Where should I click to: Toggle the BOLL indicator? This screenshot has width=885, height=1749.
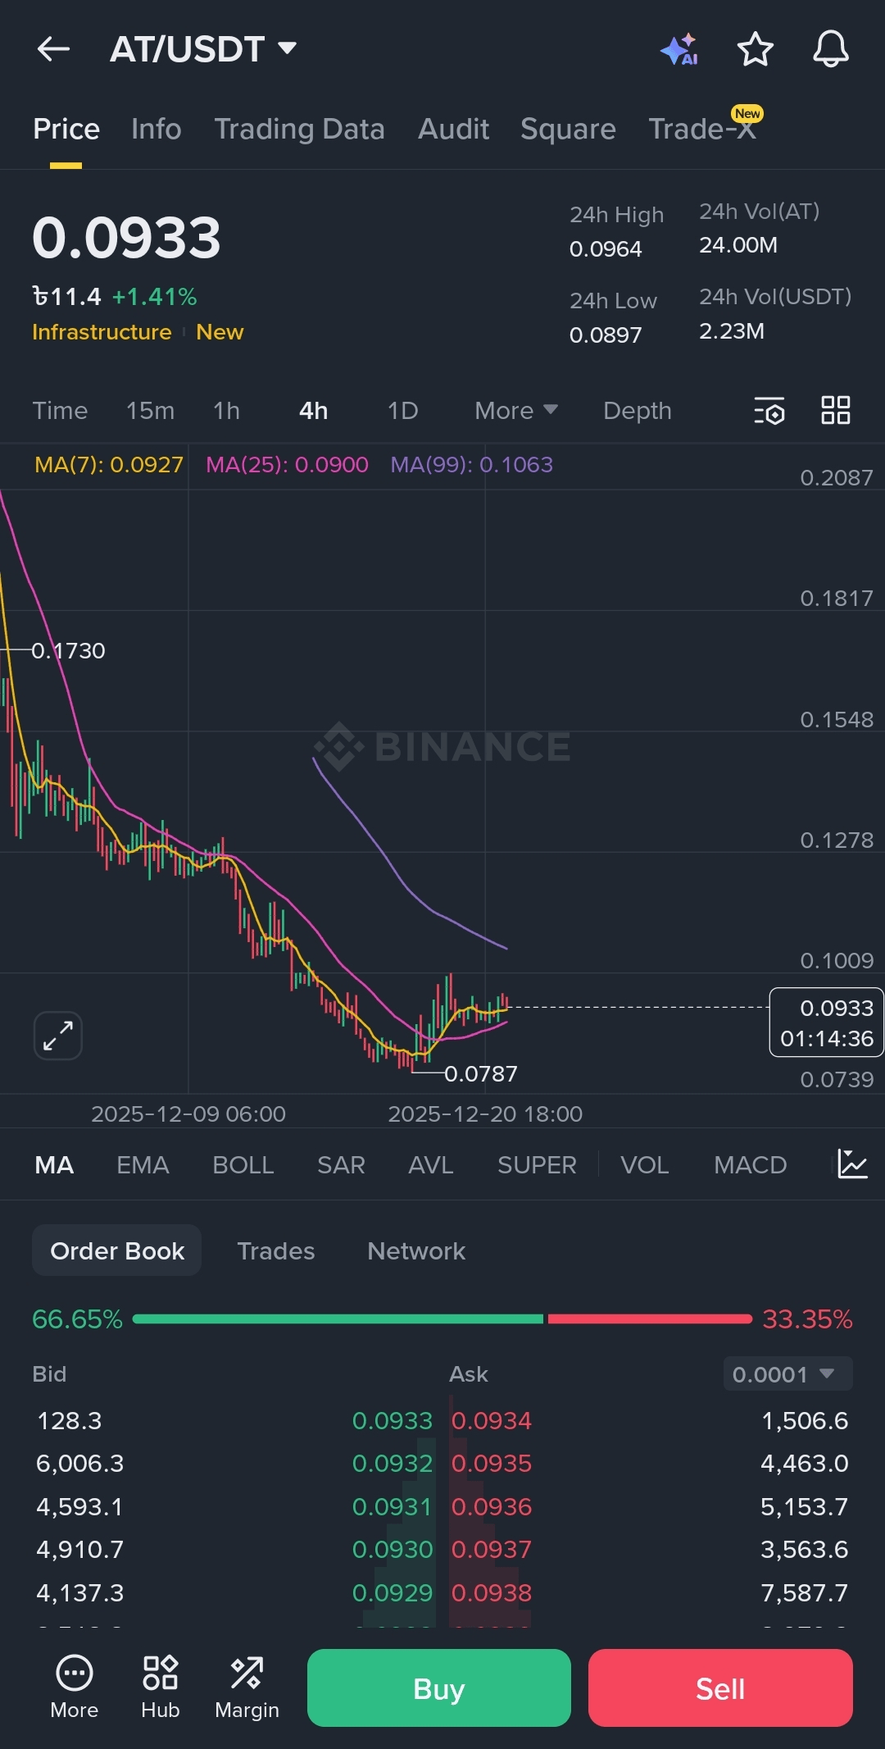click(x=243, y=1164)
